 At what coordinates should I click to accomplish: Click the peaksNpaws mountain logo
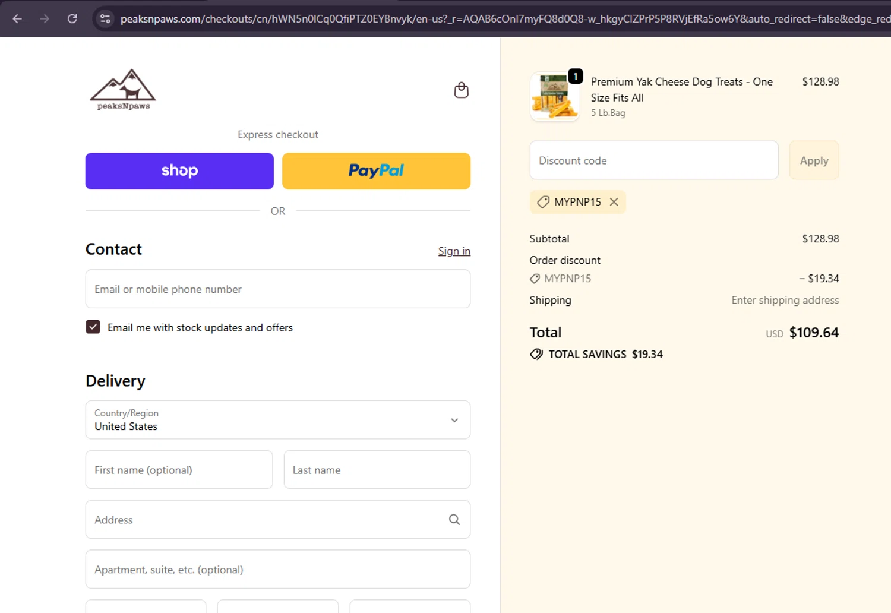(123, 89)
